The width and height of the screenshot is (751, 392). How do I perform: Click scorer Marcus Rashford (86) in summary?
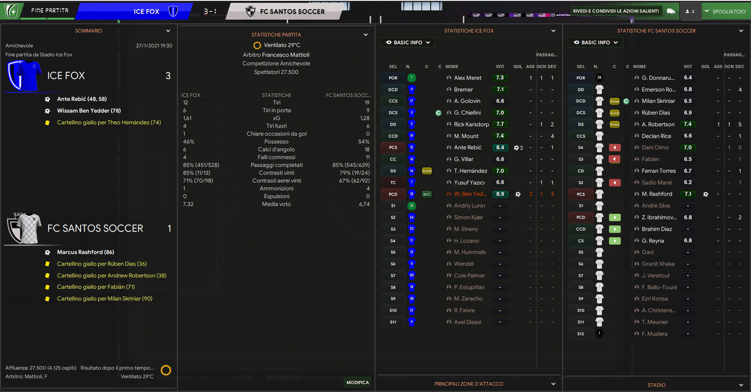coord(85,252)
